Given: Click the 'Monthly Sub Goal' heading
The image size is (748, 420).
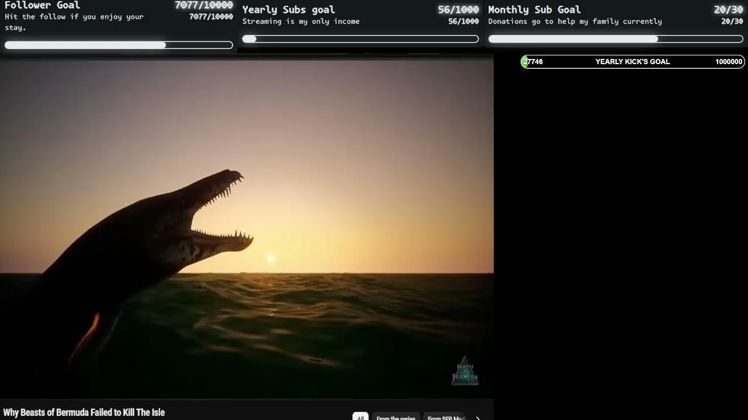Looking at the screenshot, I should click(x=535, y=10).
